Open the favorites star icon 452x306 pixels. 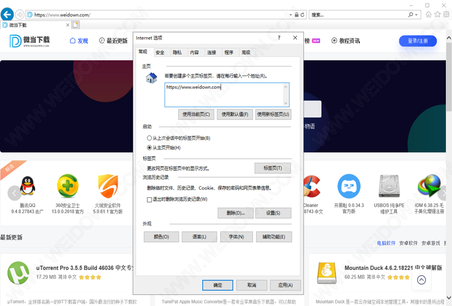coord(437,14)
